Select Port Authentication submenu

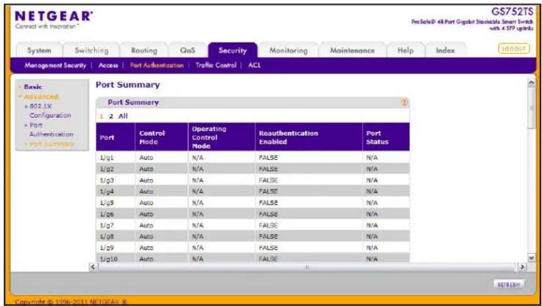[x=157, y=65]
